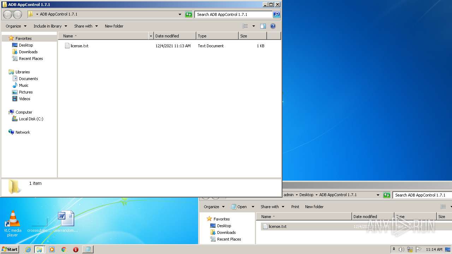Go forward with the Forward arrow button

click(x=18, y=14)
